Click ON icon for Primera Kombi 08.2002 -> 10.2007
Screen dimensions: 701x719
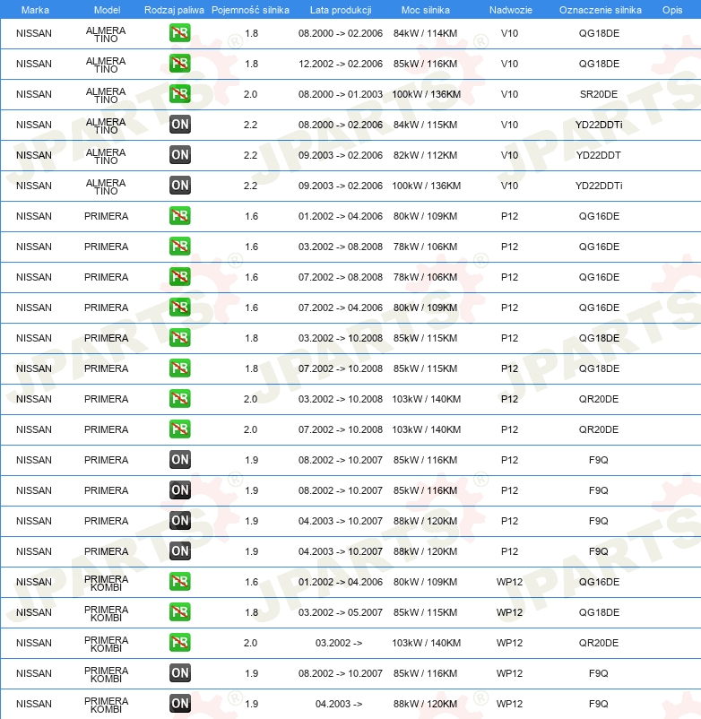(179, 673)
